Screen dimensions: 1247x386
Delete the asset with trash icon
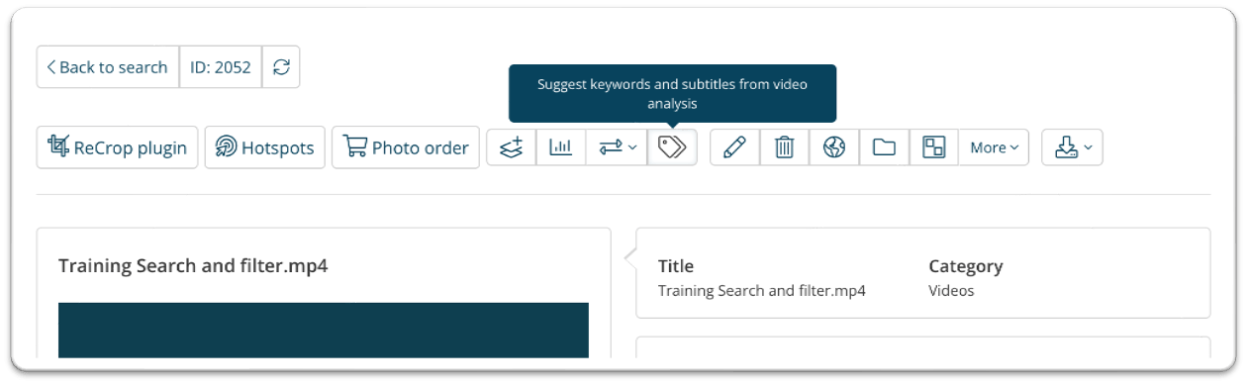785,147
